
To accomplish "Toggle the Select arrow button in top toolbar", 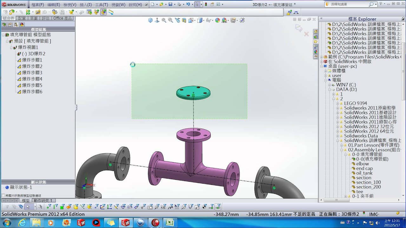I will coord(197,4).
